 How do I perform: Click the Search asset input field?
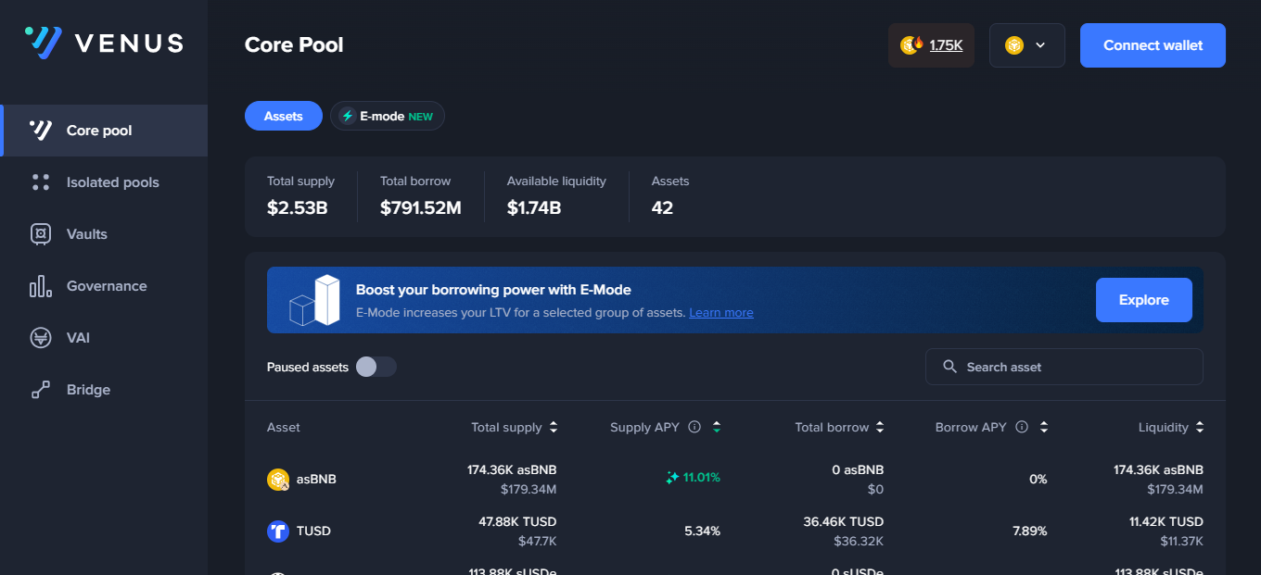[x=1076, y=368]
